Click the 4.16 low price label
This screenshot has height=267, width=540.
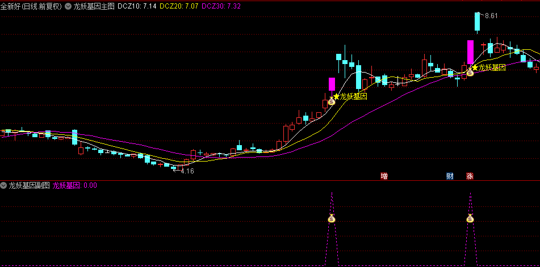(x=187, y=171)
